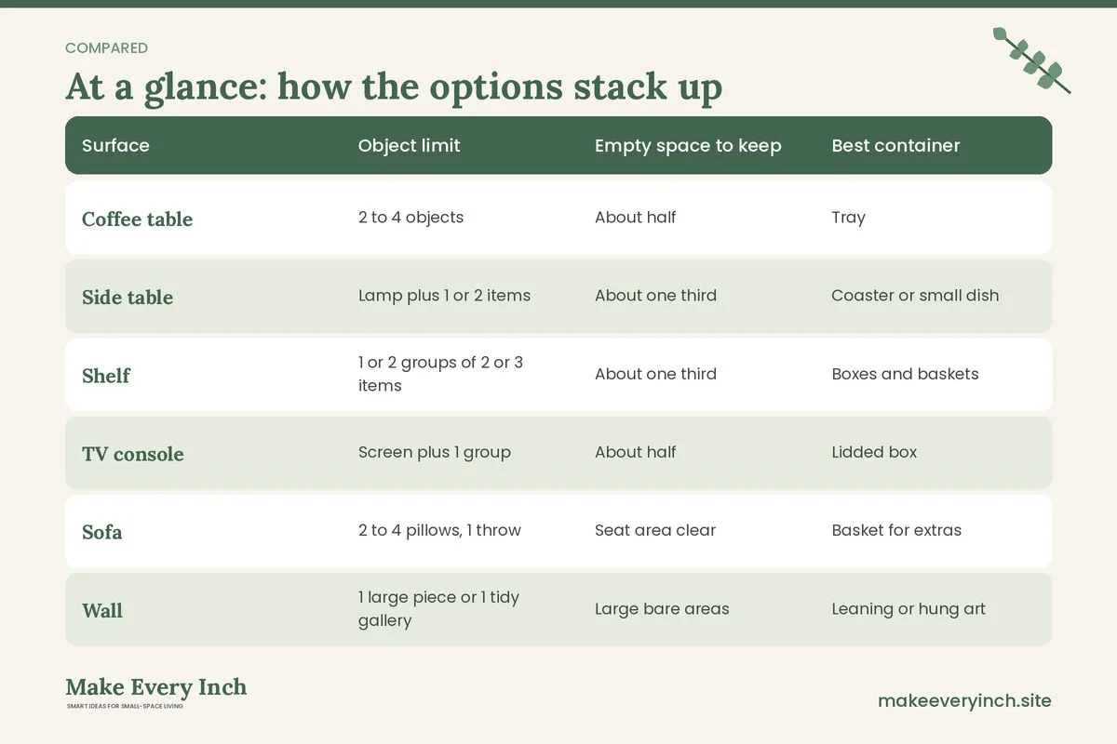The image size is (1117, 744).
Task: Select the 'TV console' row label
Action: pyautogui.click(x=133, y=454)
